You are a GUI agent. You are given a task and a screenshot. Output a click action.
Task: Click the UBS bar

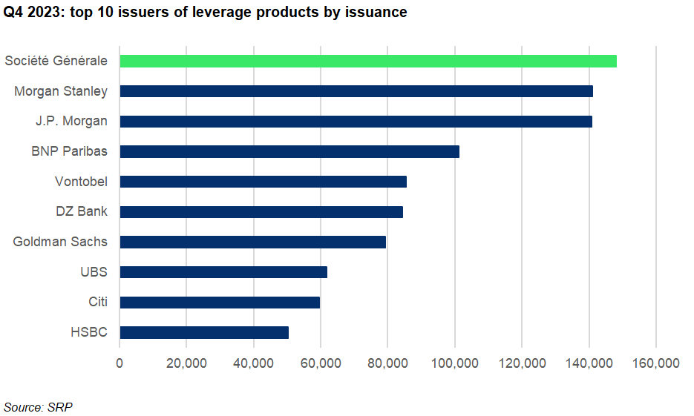pyautogui.click(x=223, y=272)
